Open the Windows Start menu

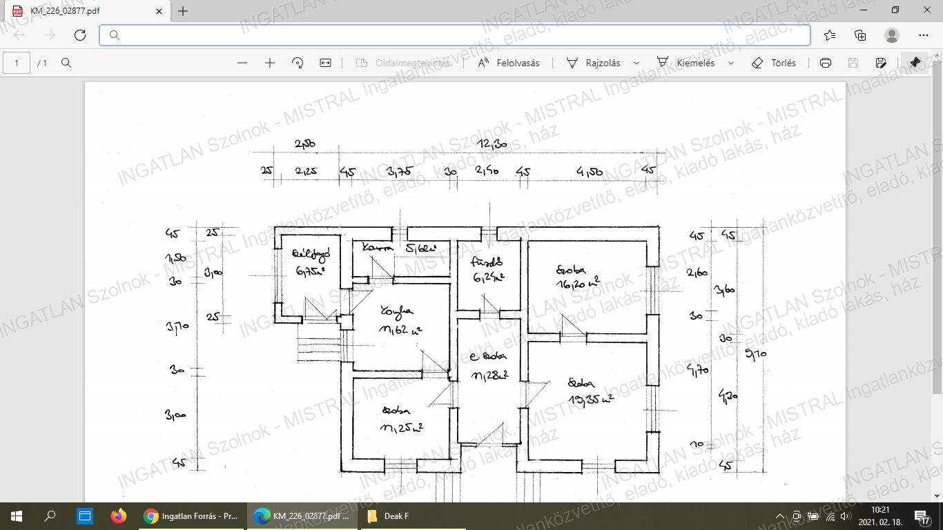(17, 516)
